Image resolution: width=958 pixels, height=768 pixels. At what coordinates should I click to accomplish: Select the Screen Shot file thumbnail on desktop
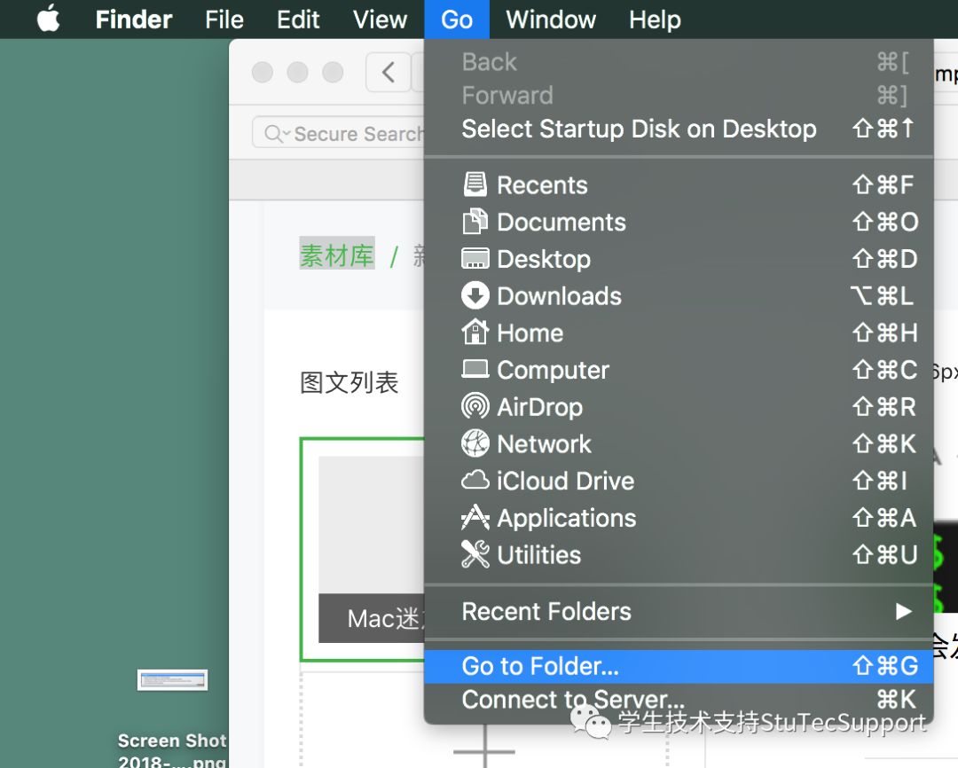172,680
